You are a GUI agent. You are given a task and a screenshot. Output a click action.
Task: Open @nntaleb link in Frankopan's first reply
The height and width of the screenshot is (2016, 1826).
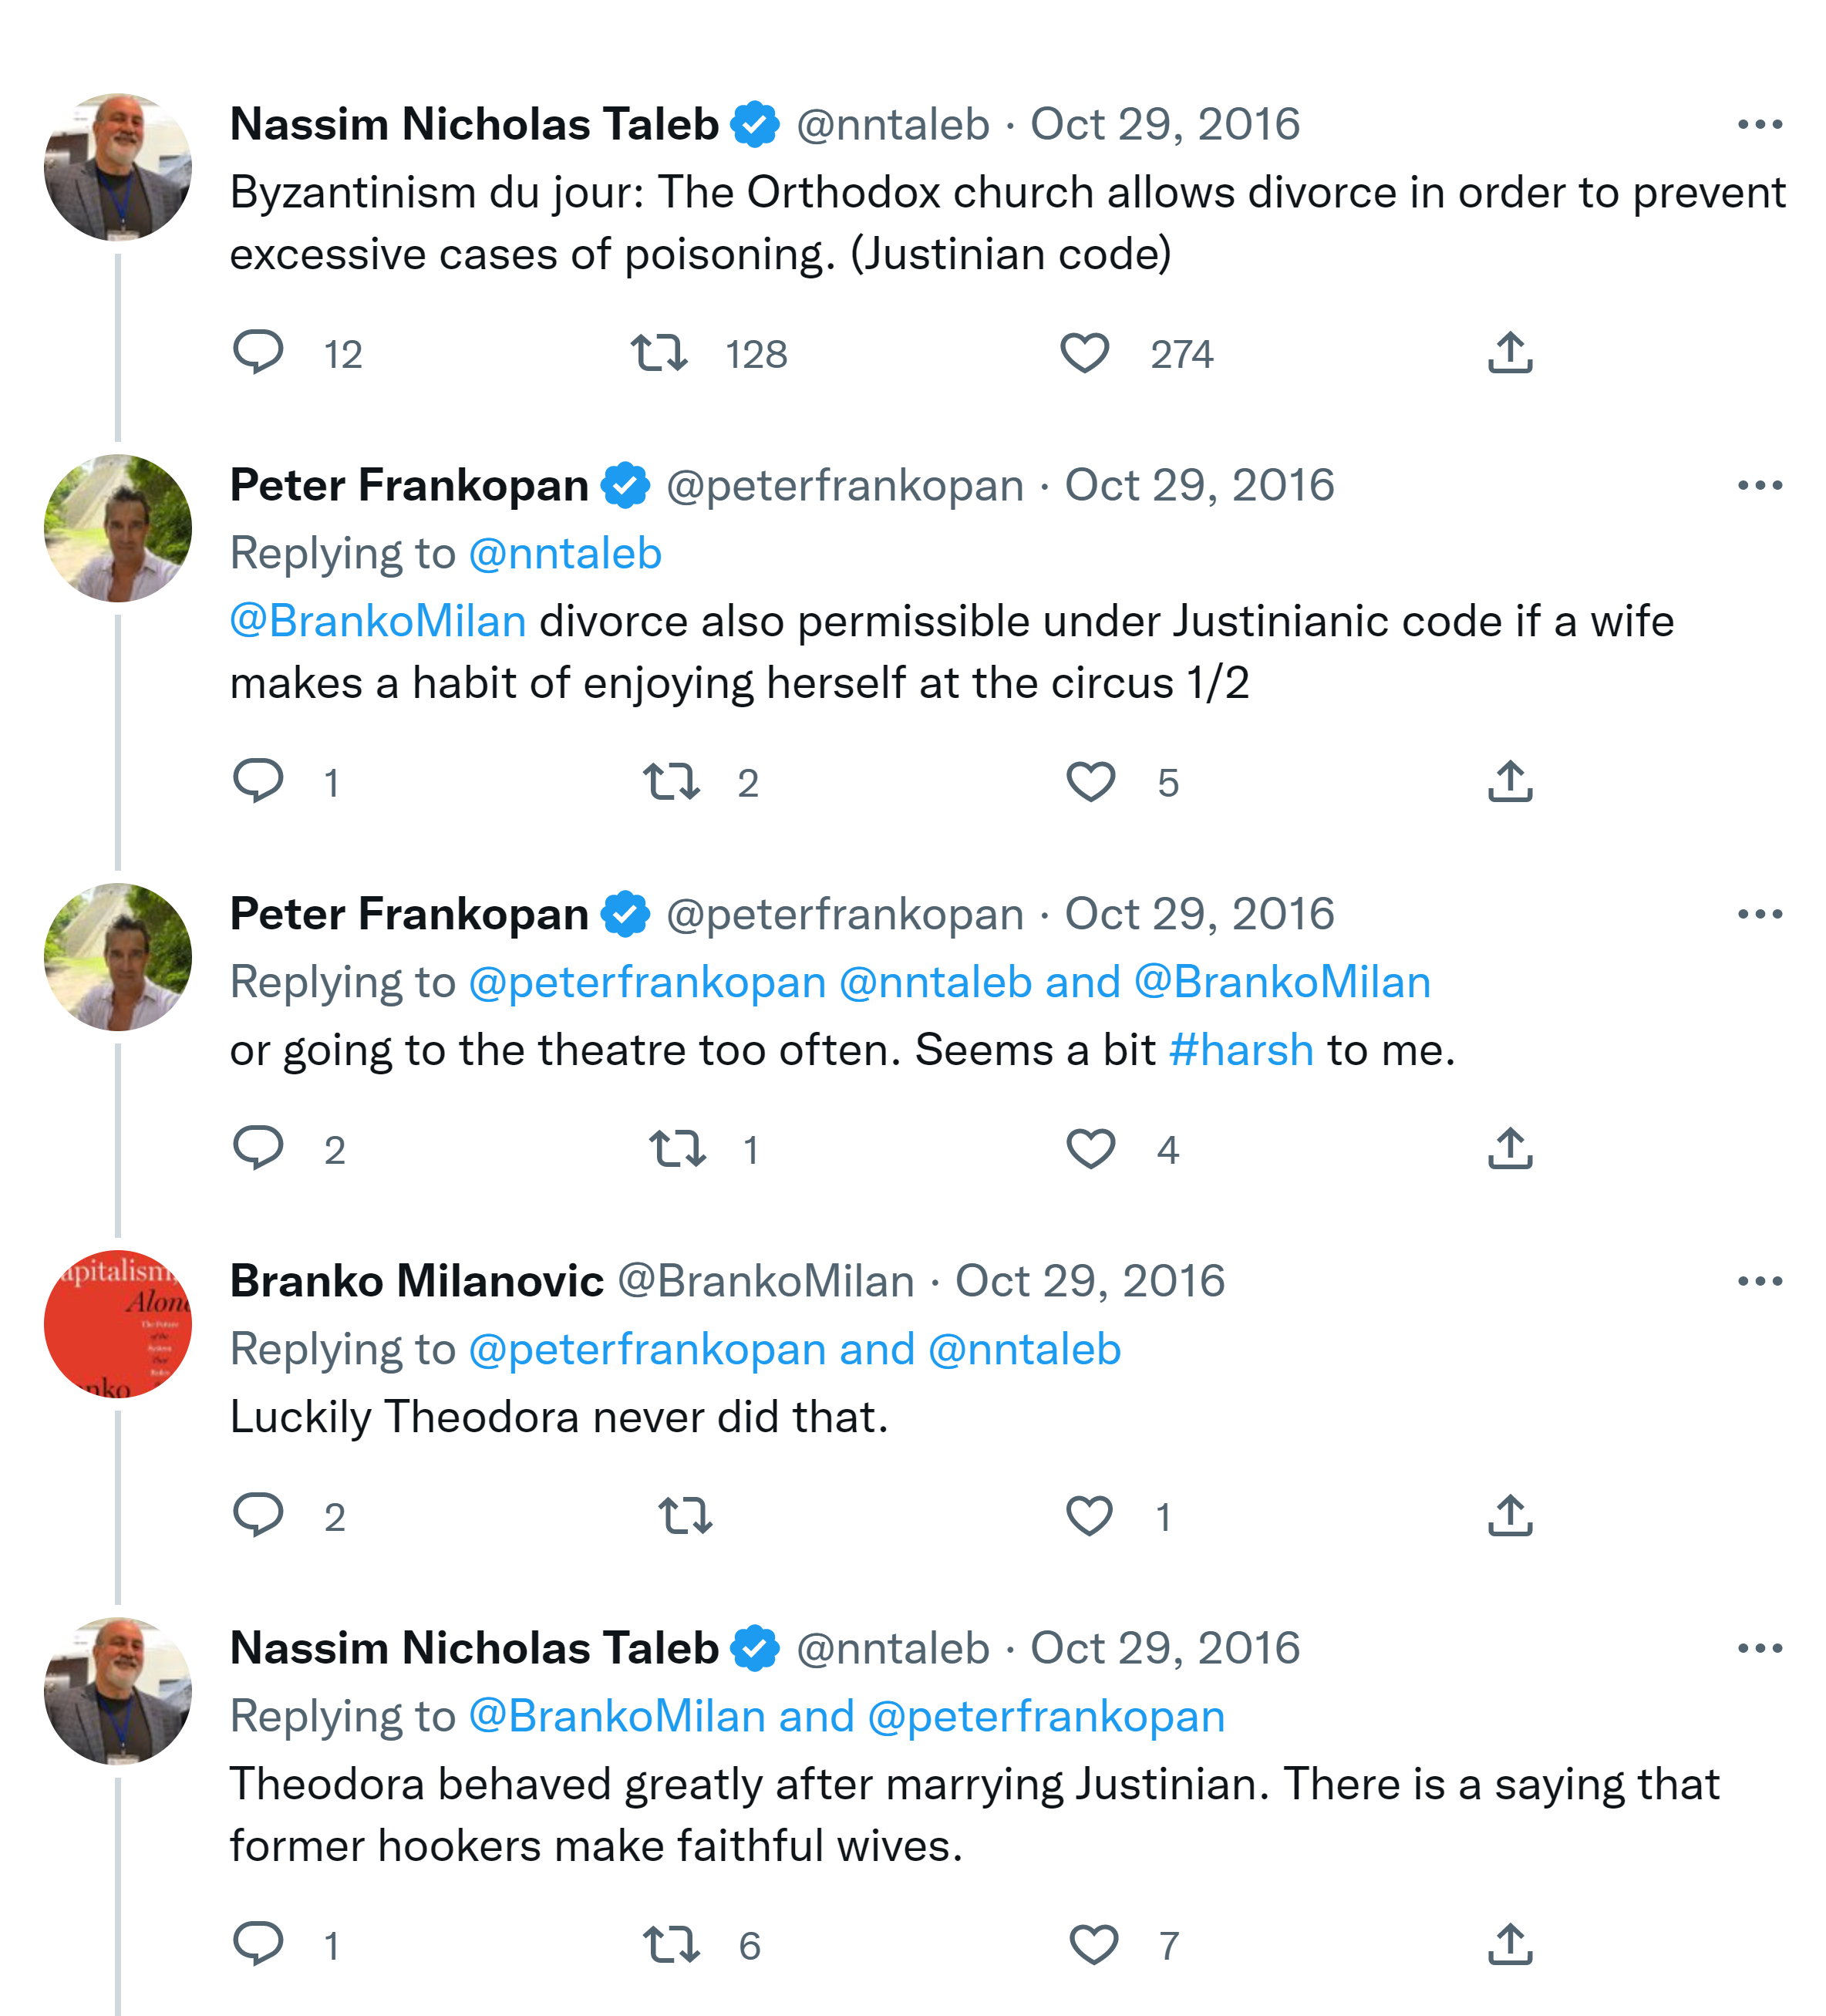565,553
